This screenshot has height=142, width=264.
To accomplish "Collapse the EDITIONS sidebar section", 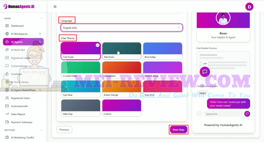I will [x=41, y=130].
